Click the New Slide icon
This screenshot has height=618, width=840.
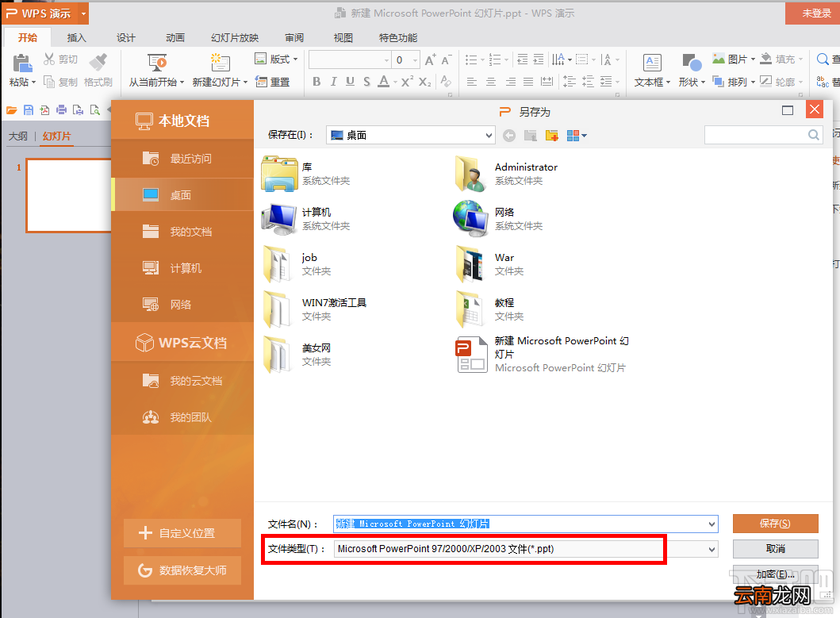point(220,63)
